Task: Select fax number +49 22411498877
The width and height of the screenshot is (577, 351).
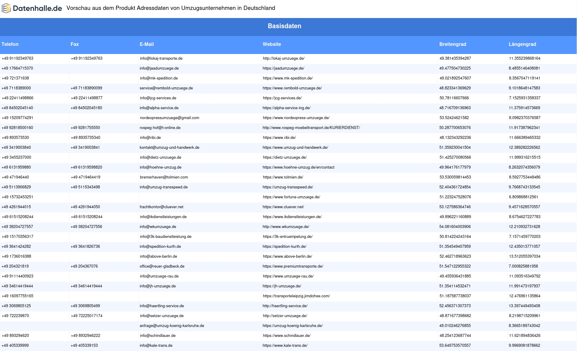Action: coord(86,98)
